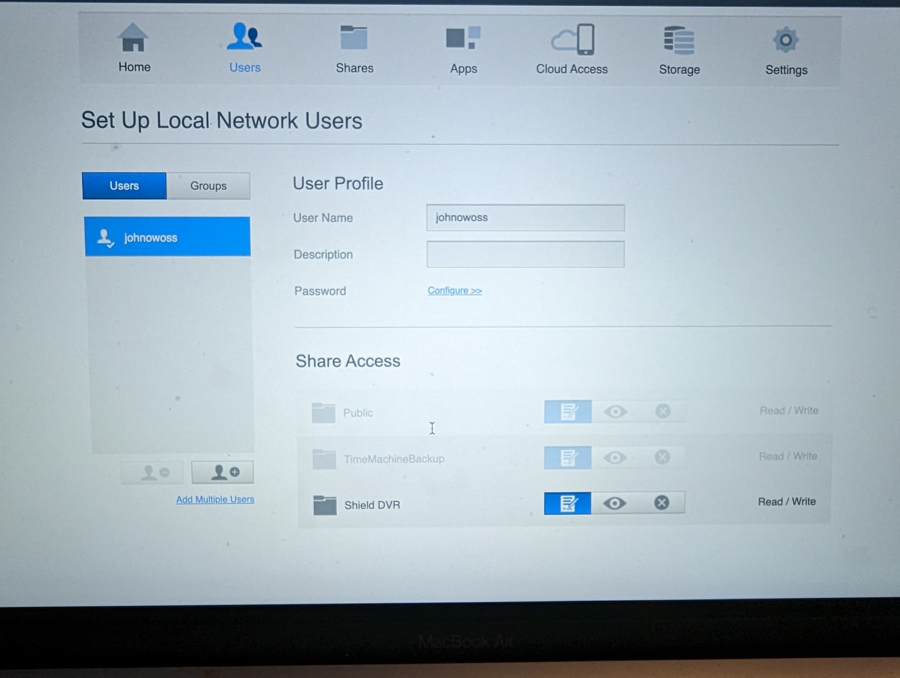Screen dimensions: 900x678
Task: Deny access to TimeMachineBackup share
Action: [662, 457]
